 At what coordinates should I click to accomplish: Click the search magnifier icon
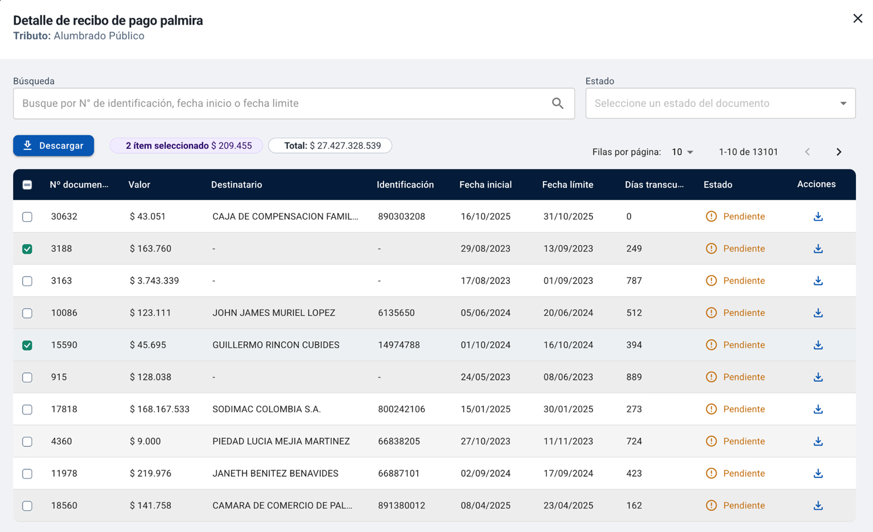pos(557,103)
